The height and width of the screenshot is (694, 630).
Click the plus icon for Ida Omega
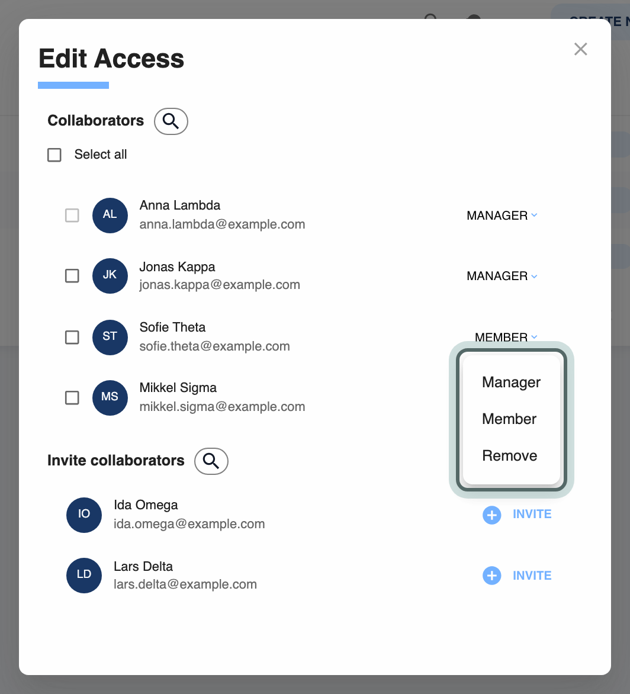(491, 515)
